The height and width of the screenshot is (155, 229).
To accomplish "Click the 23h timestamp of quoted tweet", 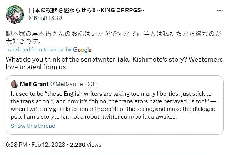I will click(92, 84).
